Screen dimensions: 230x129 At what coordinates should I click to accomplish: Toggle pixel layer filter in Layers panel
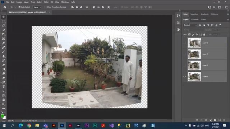pos(200,25)
